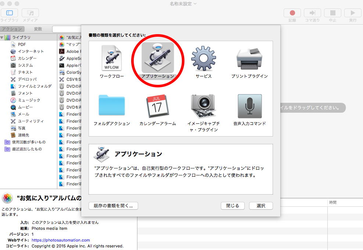Screen dimensions: 363x250
Task: Click the メディア toolbar button
Action: click(x=30, y=13)
